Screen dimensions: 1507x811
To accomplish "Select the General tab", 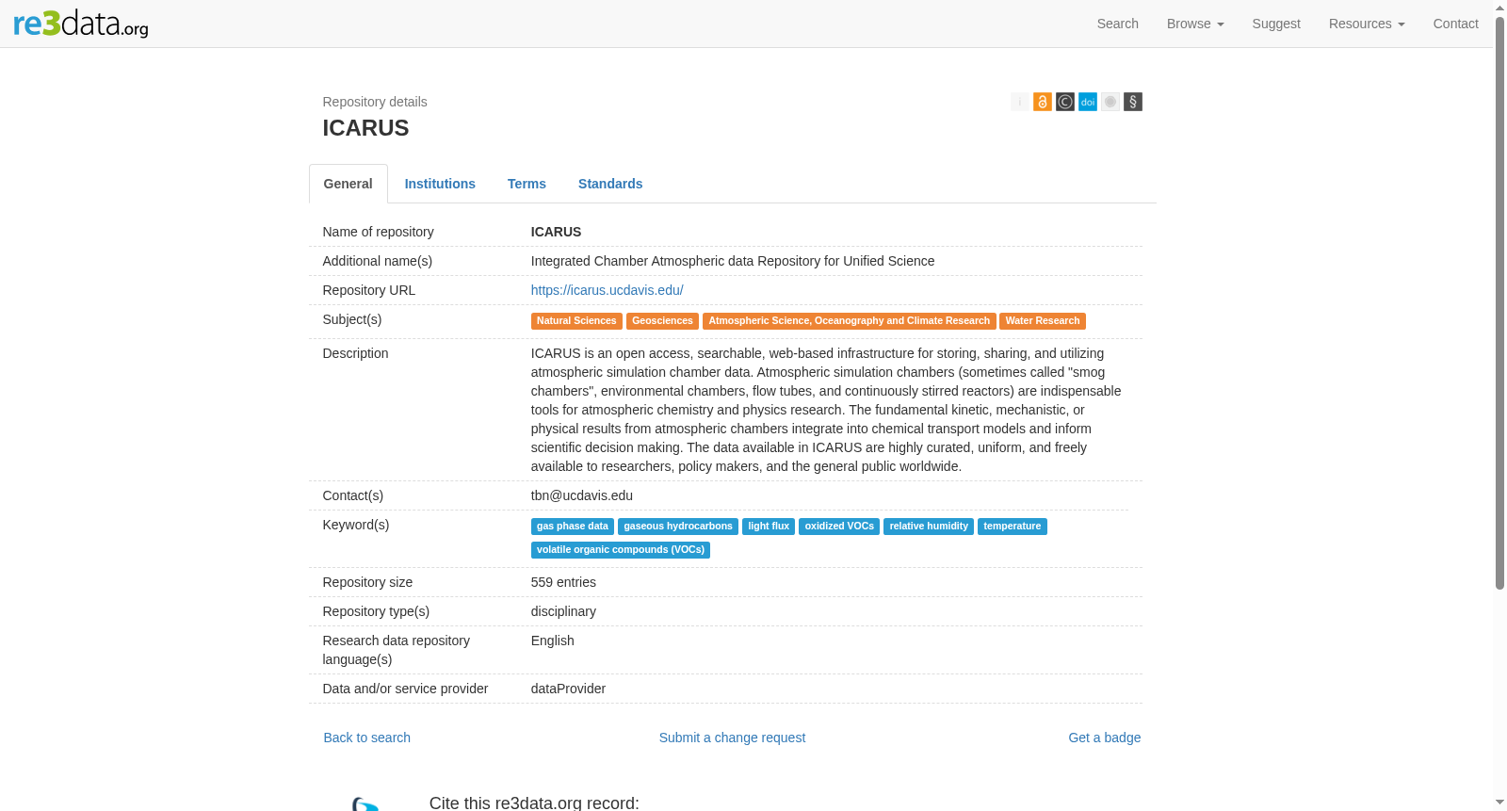I will (348, 184).
